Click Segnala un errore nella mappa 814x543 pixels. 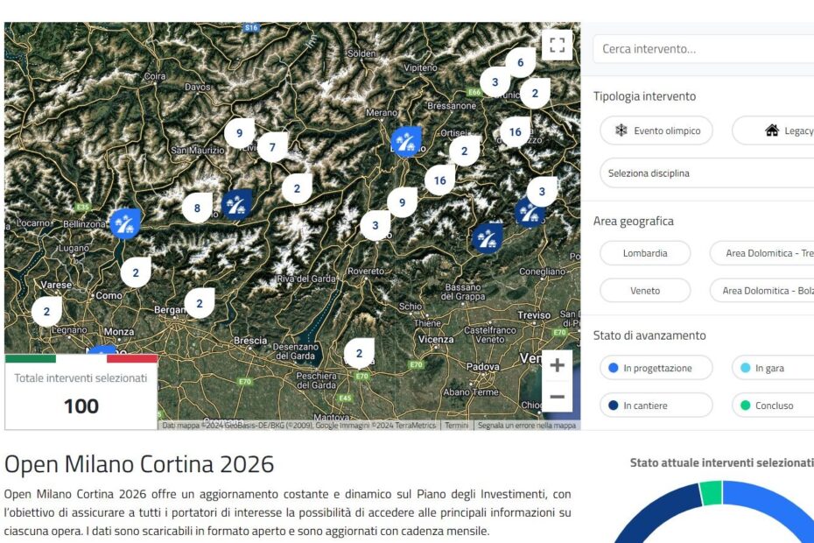525,425
